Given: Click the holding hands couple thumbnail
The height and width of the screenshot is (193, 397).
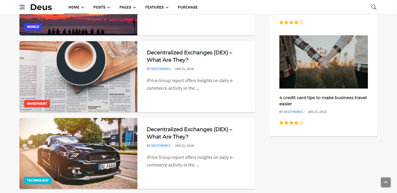Looking at the screenshot, I should click(x=323, y=62).
